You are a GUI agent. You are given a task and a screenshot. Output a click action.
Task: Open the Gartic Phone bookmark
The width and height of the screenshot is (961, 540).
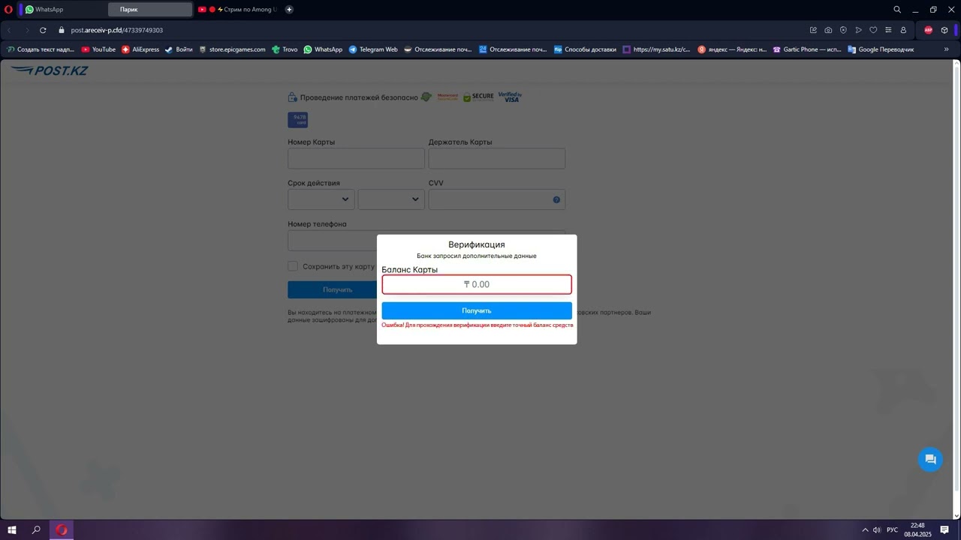[x=806, y=49]
